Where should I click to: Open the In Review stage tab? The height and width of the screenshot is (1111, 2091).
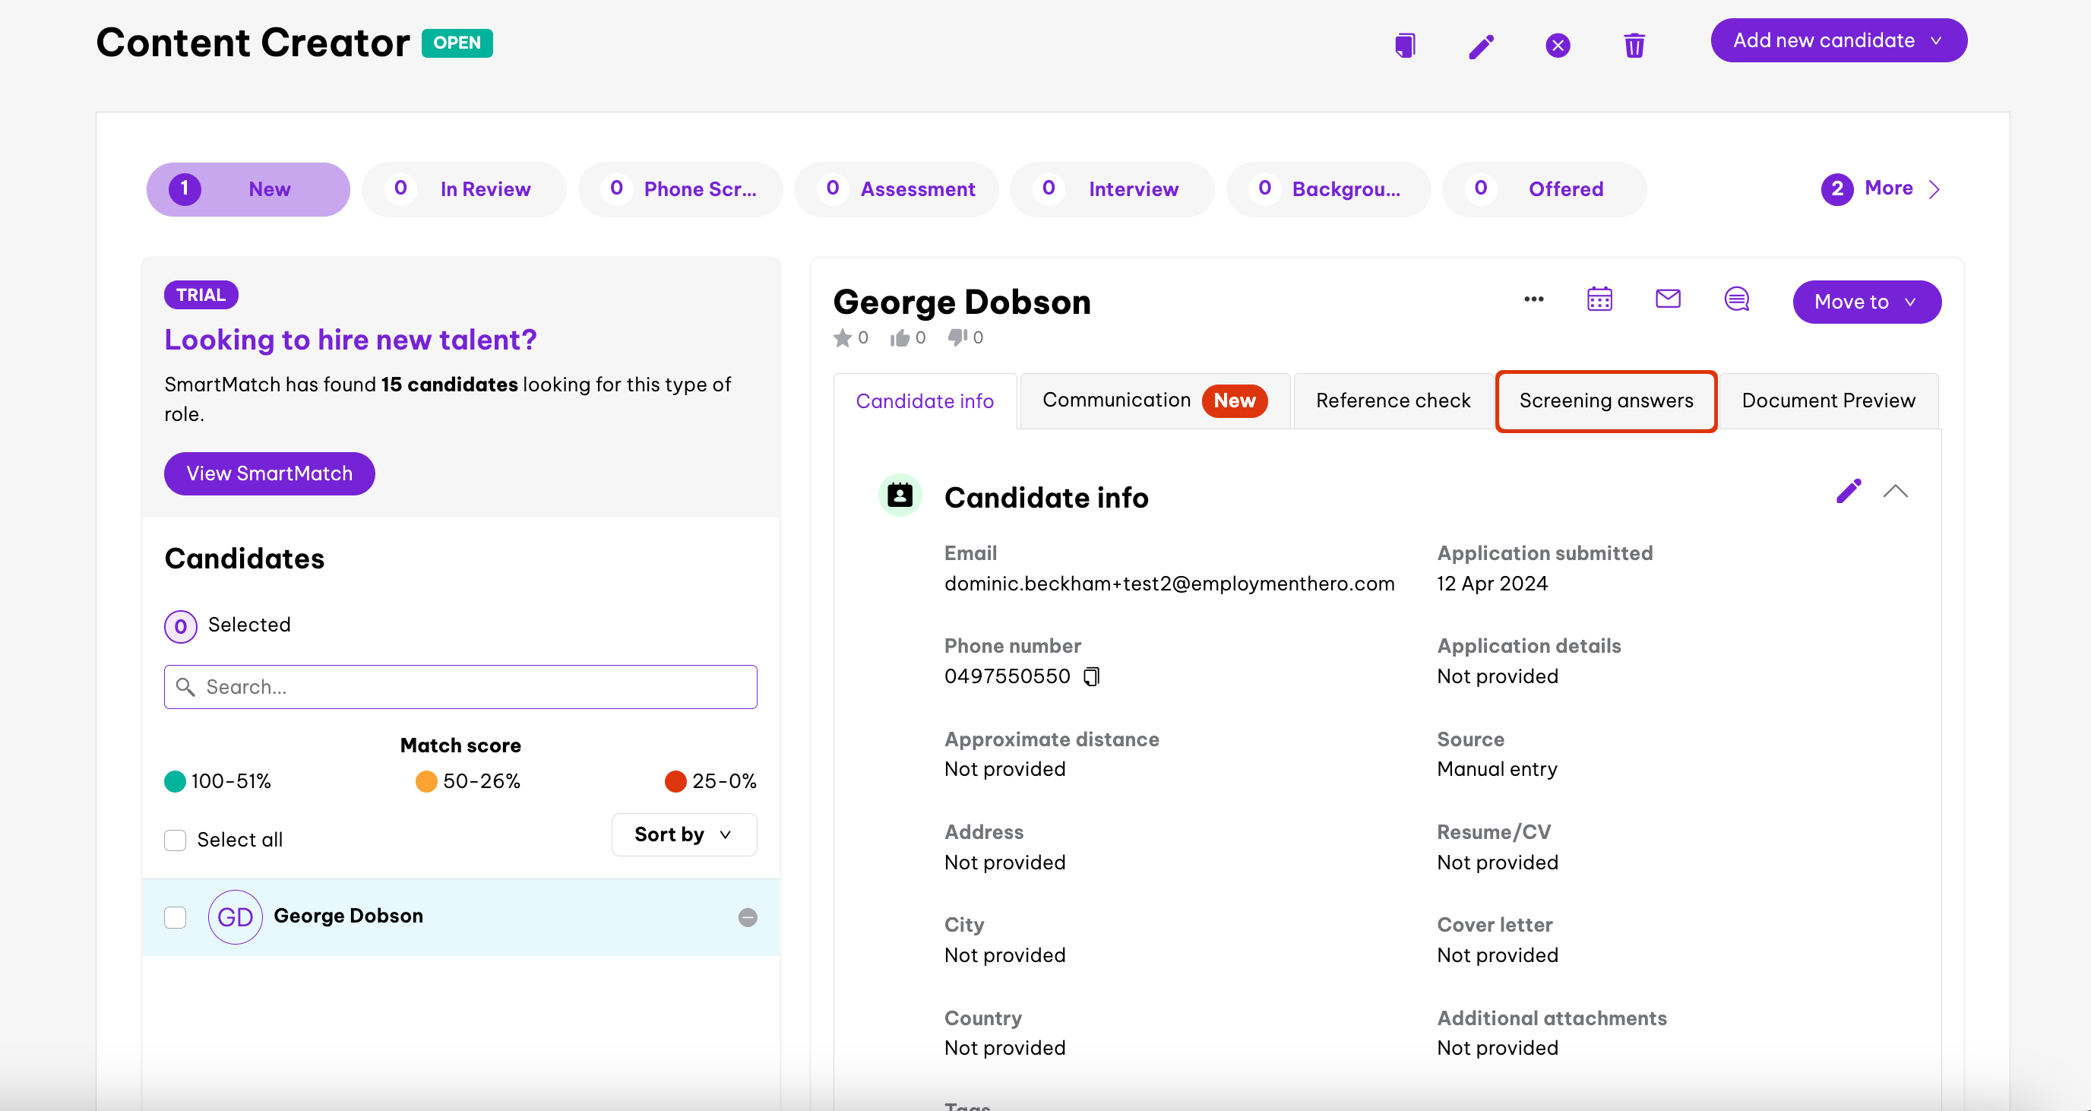tap(463, 189)
